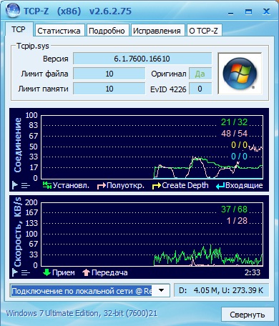Switch to the Статистика tab
The image size is (279, 326).
pyautogui.click(x=59, y=31)
